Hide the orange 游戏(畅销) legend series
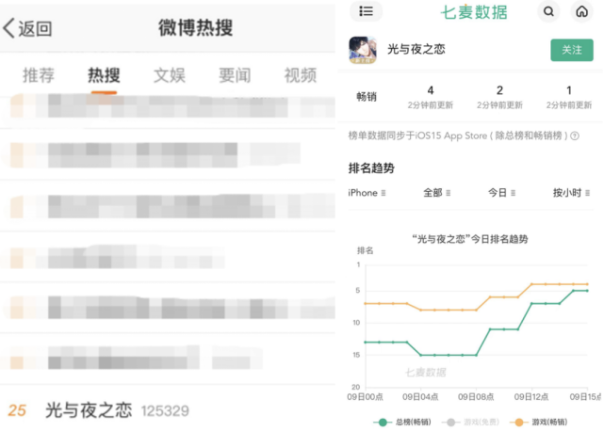Screen dimensions: 604x431 [547, 423]
